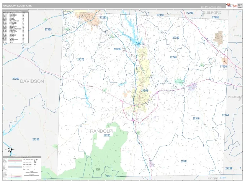Image resolution: width=245 pixels, height=184 pixels.
Task: Select ZIP code label 27350
Action: click(117, 49)
